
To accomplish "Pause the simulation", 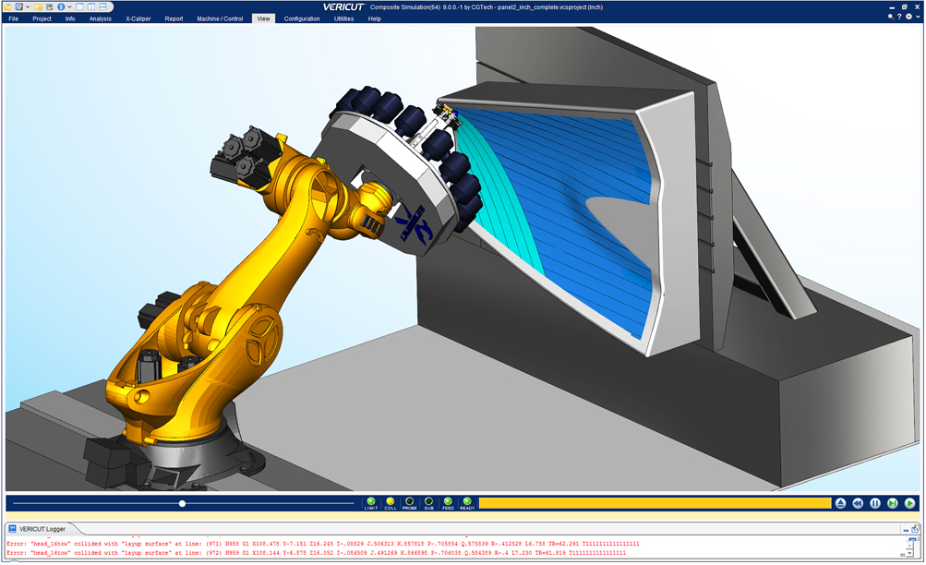I will [x=875, y=503].
